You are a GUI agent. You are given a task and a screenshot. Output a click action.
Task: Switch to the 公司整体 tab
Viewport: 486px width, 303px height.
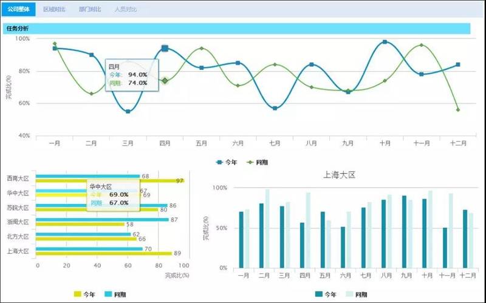click(x=19, y=9)
